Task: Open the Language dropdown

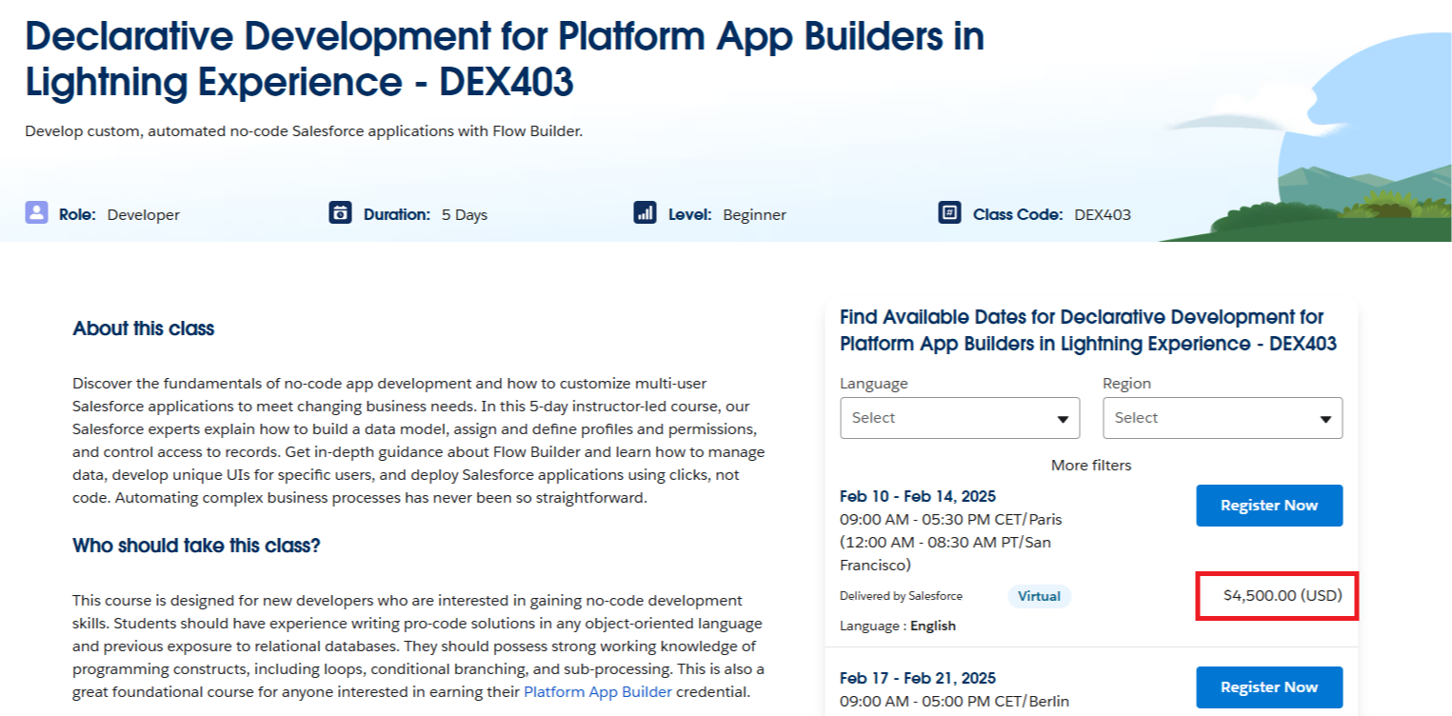Action: 960,418
